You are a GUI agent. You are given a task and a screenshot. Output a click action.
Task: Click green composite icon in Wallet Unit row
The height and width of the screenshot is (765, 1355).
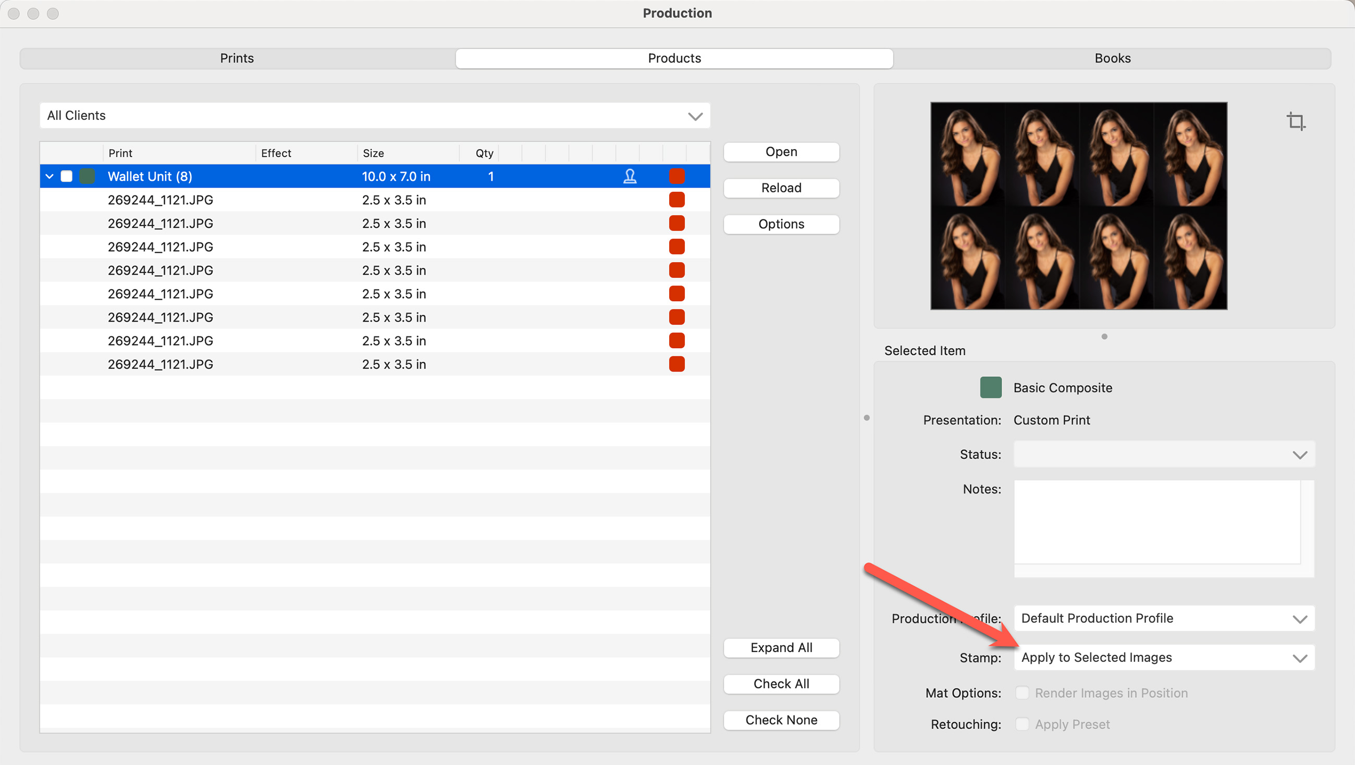87,176
